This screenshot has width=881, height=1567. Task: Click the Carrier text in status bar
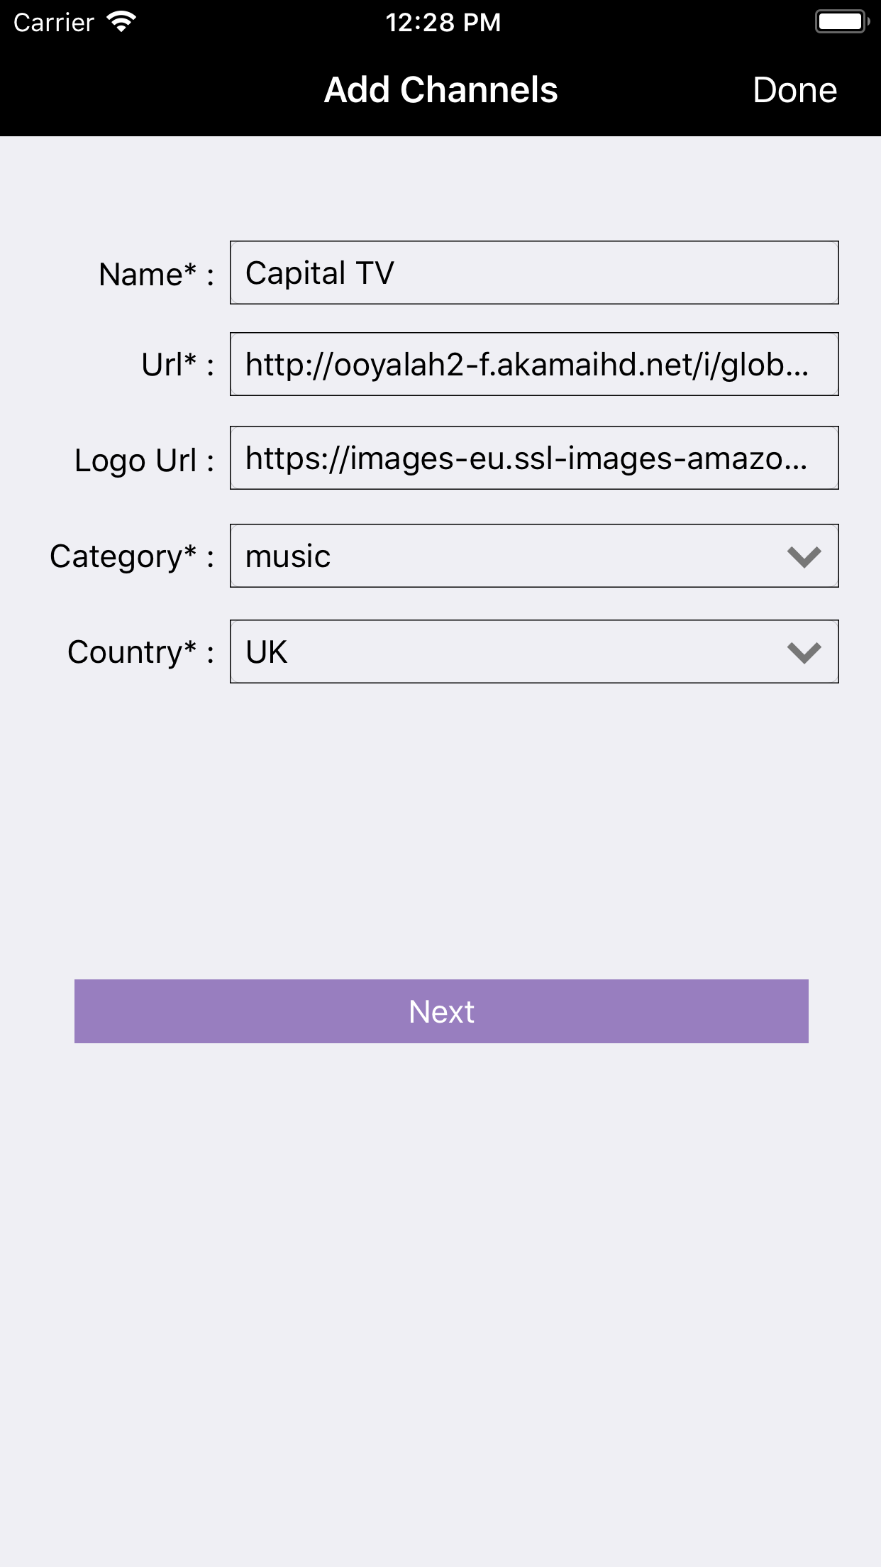click(54, 23)
